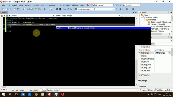
Task: Stop the program with the square icon
Action: click(60, 9)
